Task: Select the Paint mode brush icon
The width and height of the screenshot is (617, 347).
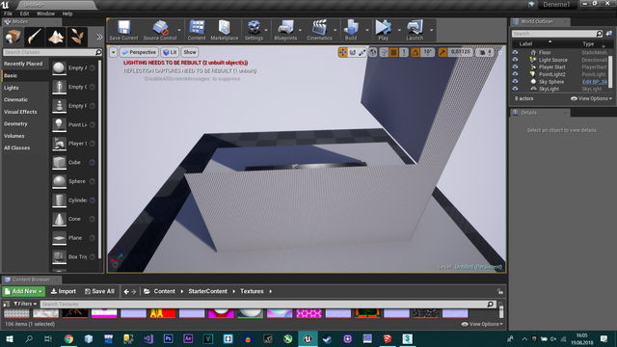Action: point(35,37)
